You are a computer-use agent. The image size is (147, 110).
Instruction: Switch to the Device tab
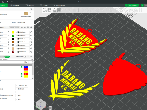[x=30, y=5]
